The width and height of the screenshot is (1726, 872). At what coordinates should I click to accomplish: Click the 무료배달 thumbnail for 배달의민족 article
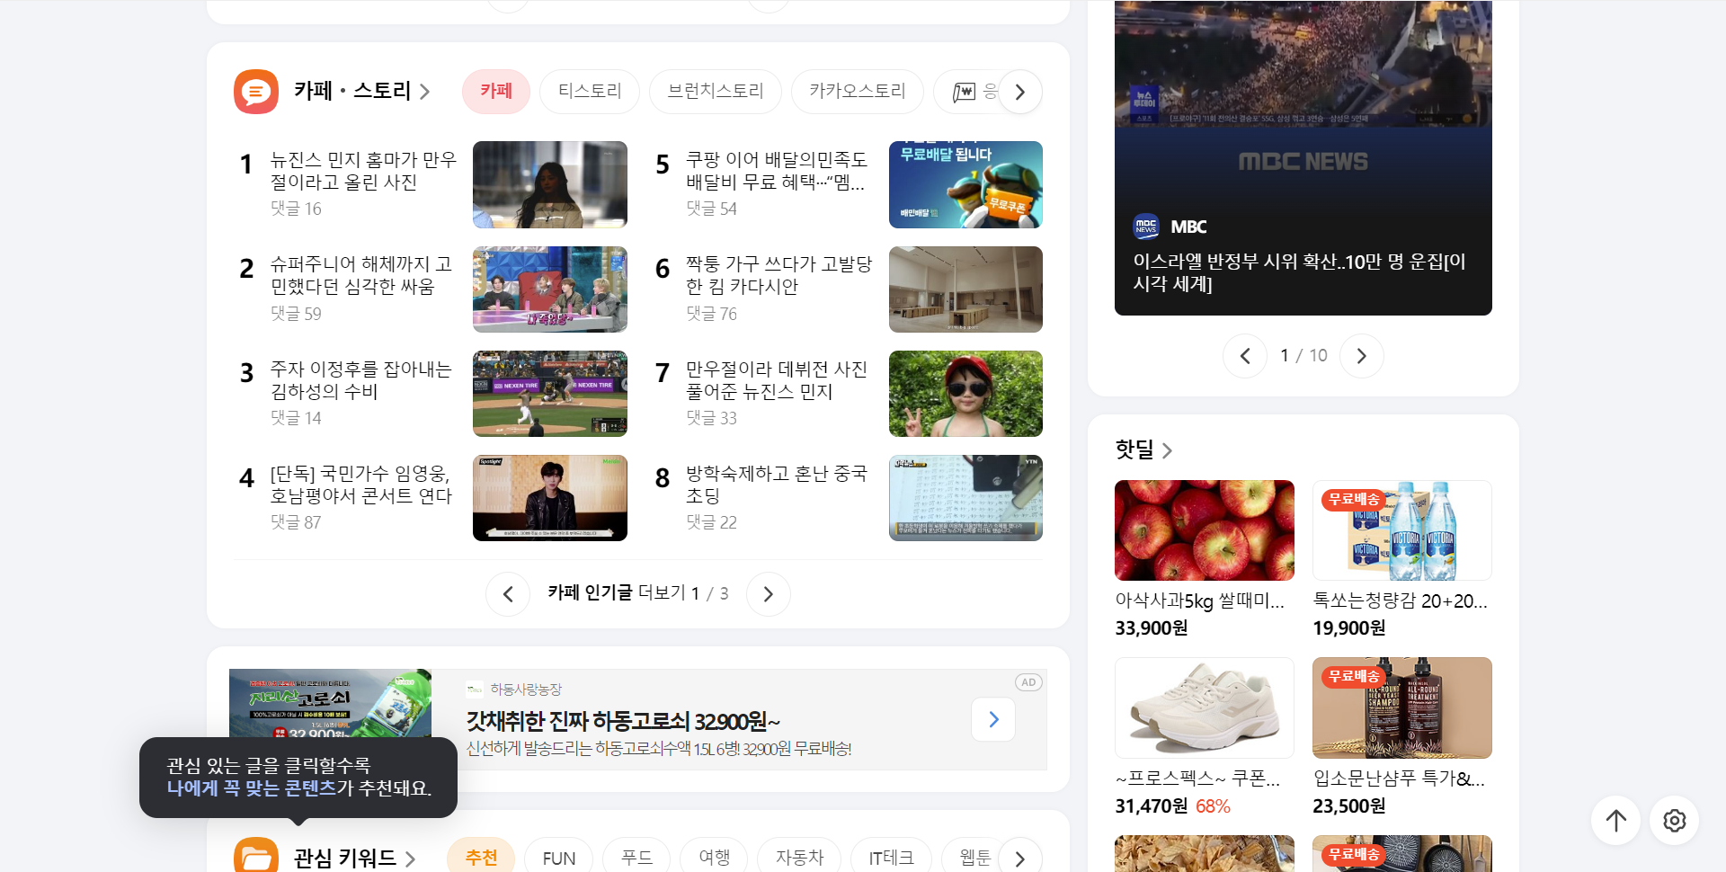[x=965, y=184]
